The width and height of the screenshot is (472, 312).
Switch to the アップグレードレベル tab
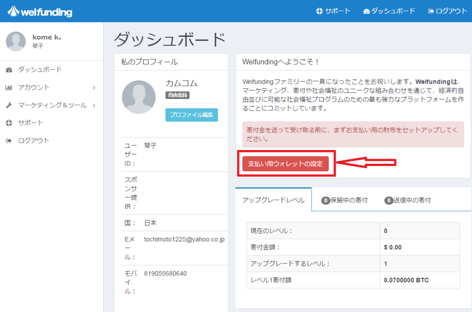tap(274, 200)
